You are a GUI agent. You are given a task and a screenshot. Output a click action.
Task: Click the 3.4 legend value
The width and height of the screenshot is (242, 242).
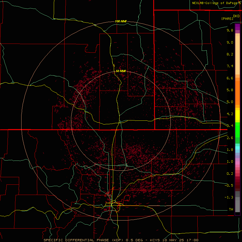coord(230,126)
